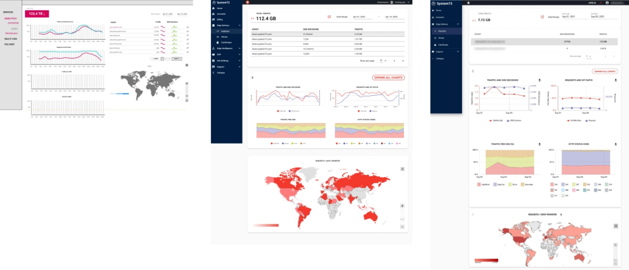Open Billing in the dark sidebar
This screenshot has height=270, width=629.
click(x=220, y=19)
